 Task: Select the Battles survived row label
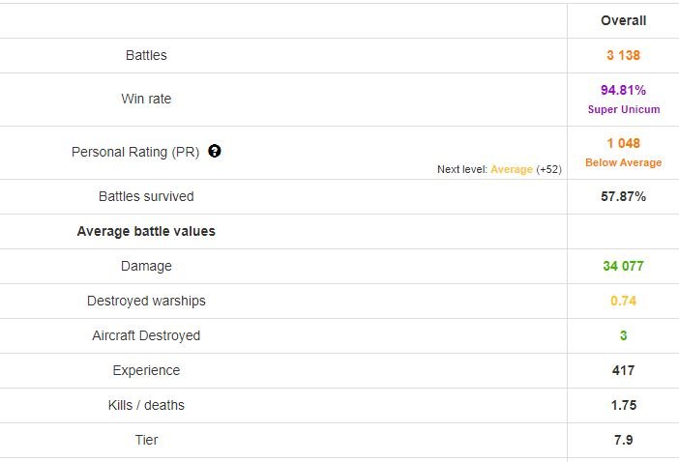point(146,196)
